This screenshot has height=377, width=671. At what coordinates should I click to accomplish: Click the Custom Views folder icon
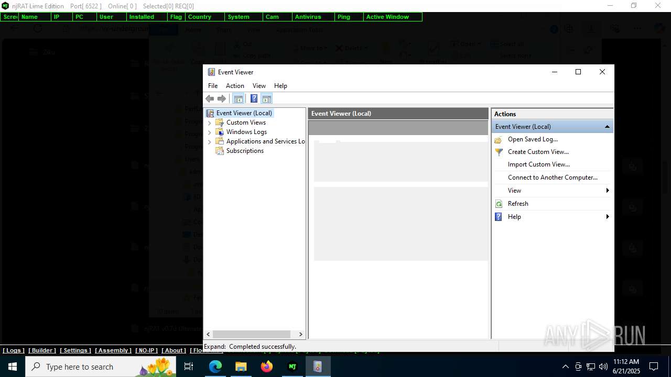tap(220, 123)
